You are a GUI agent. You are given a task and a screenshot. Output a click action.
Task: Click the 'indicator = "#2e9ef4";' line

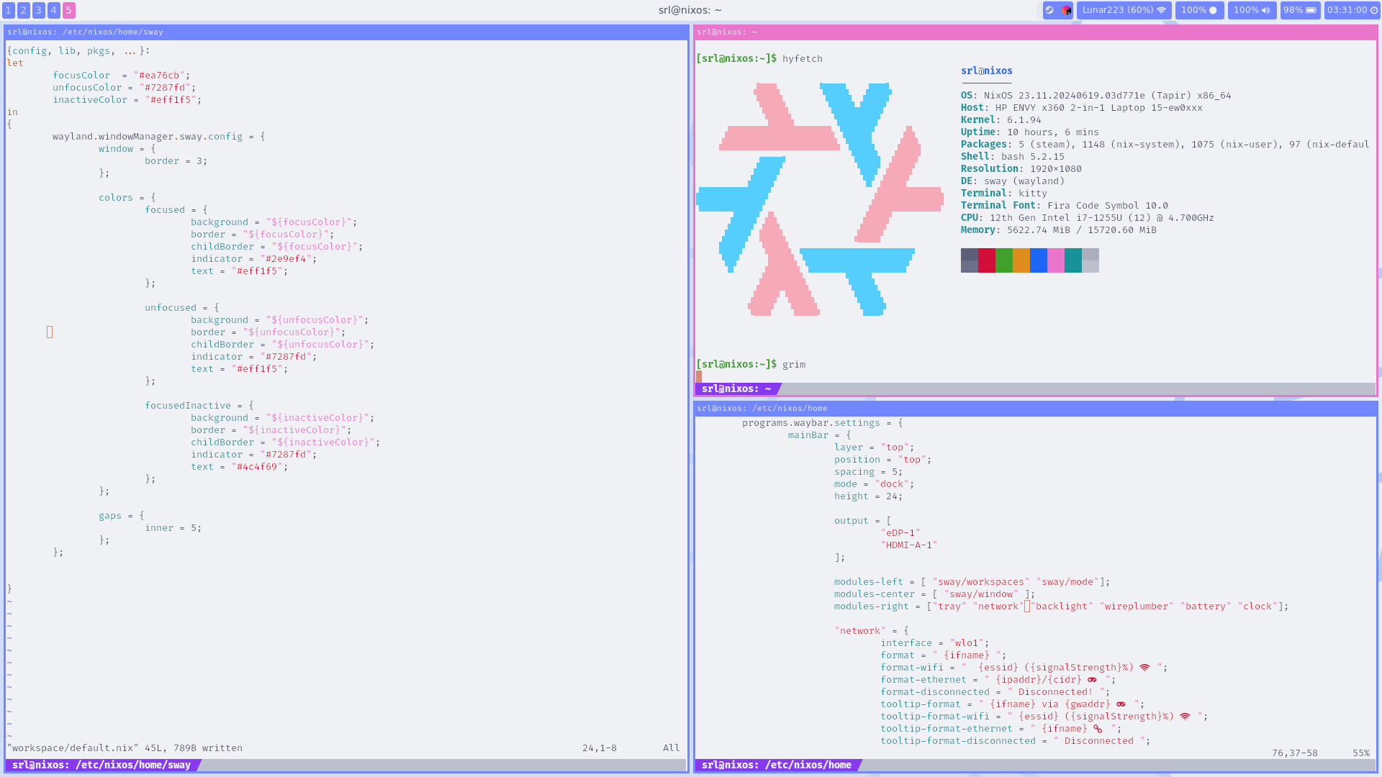[254, 258]
